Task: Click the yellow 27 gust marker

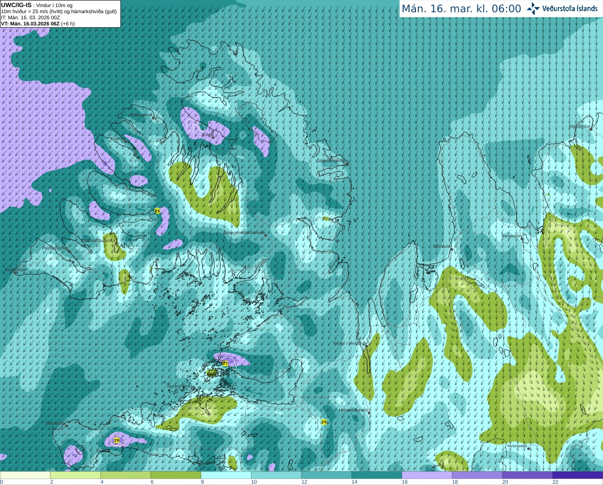Action: pyautogui.click(x=225, y=364)
